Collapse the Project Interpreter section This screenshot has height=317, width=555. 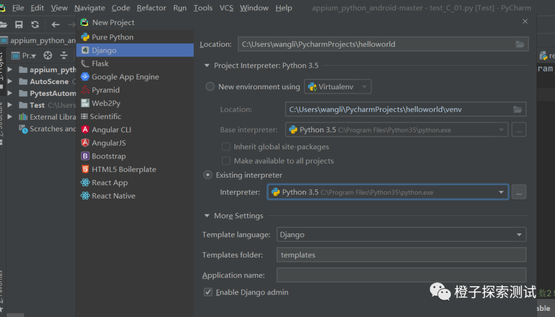click(x=207, y=65)
